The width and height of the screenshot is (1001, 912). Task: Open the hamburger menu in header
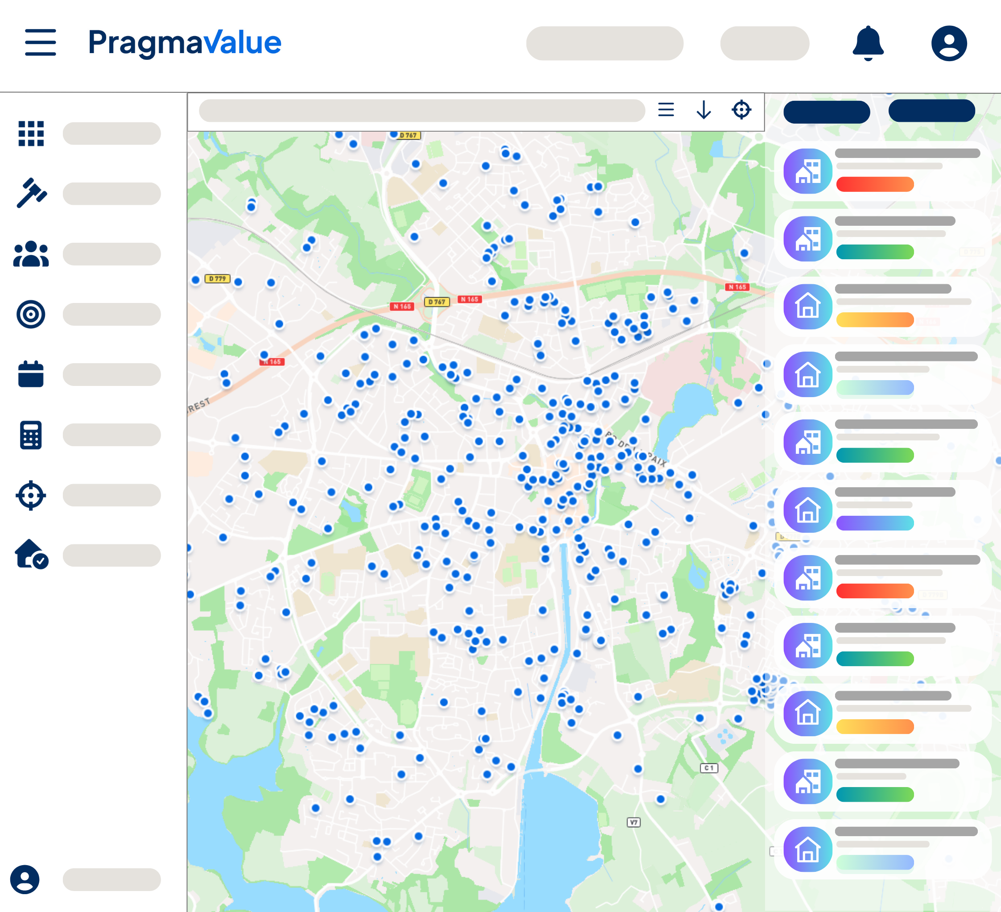coord(40,42)
